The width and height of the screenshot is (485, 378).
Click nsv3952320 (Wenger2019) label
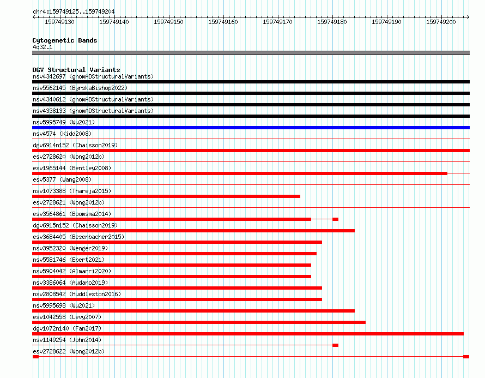point(70,248)
